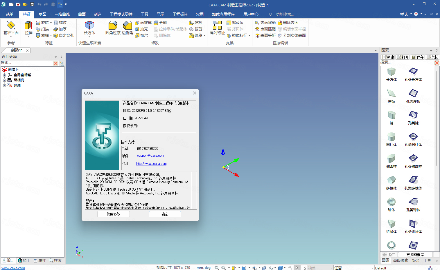
Task: Select the 镜像特征 mirror feature tool
Action: tap(237, 35)
